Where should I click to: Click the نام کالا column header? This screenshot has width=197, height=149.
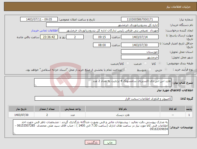click(x=123, y=109)
